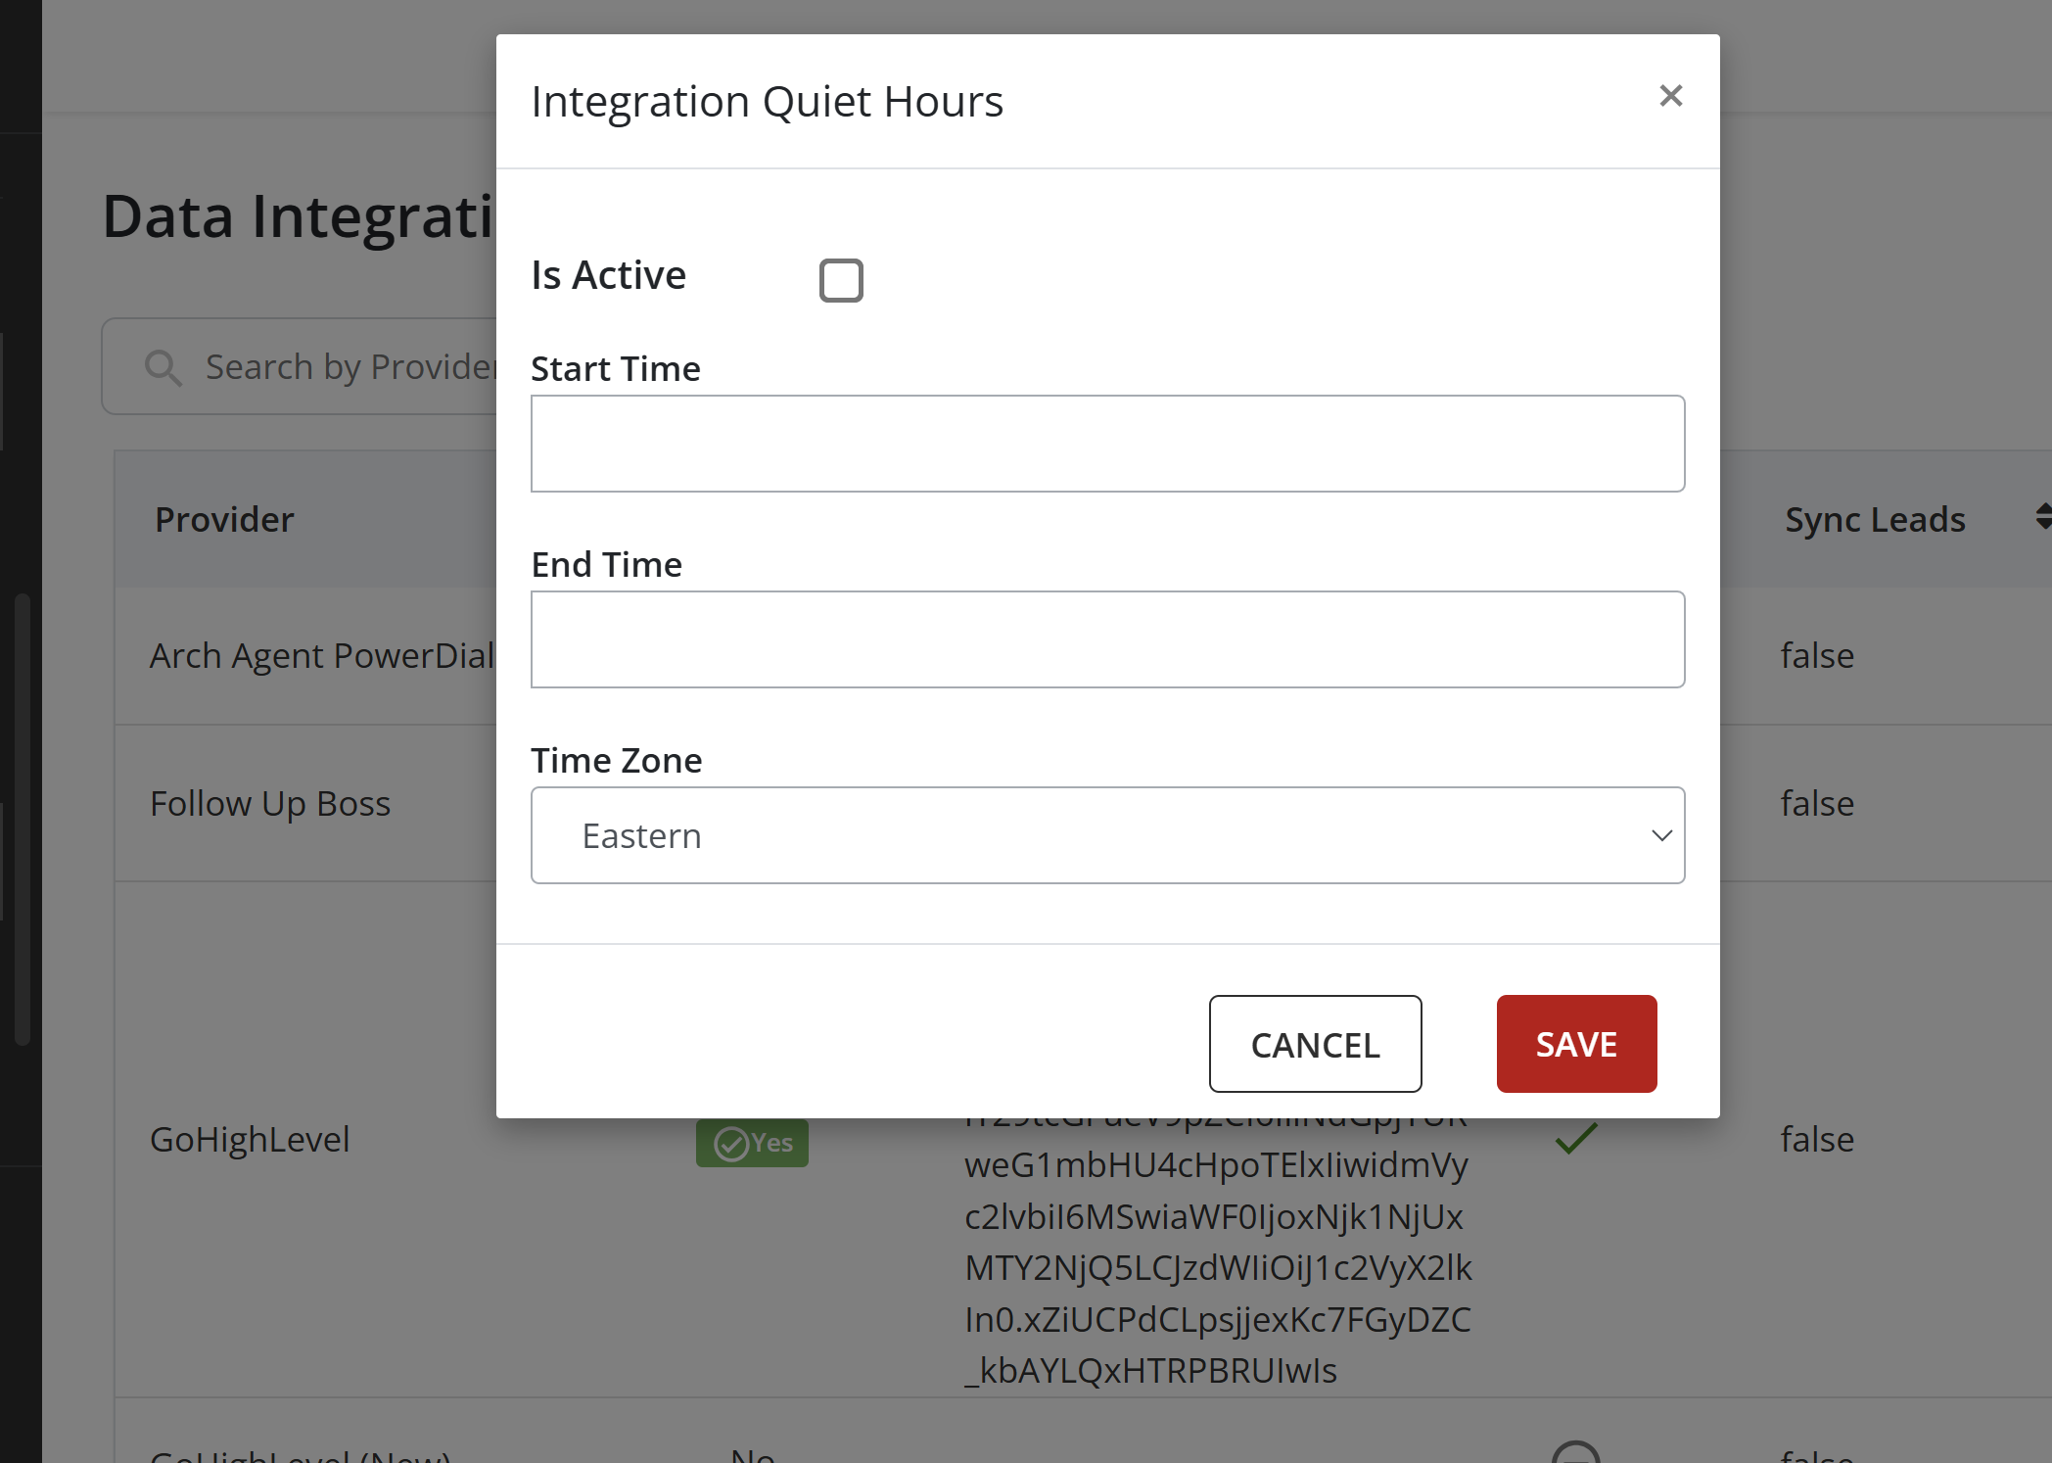
Task: Enable the Is Active checkbox
Action: 841,280
